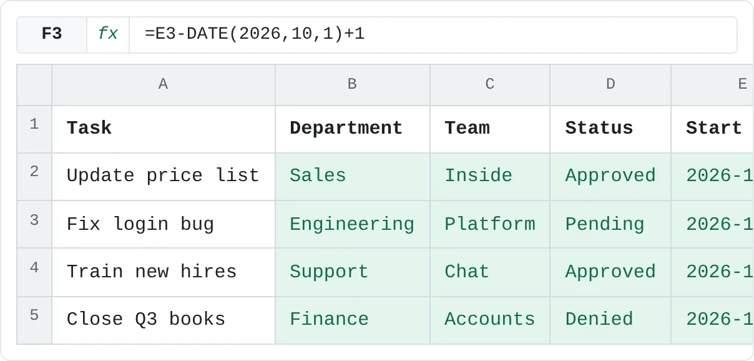Select the Start date cell for Update price list

713,177
